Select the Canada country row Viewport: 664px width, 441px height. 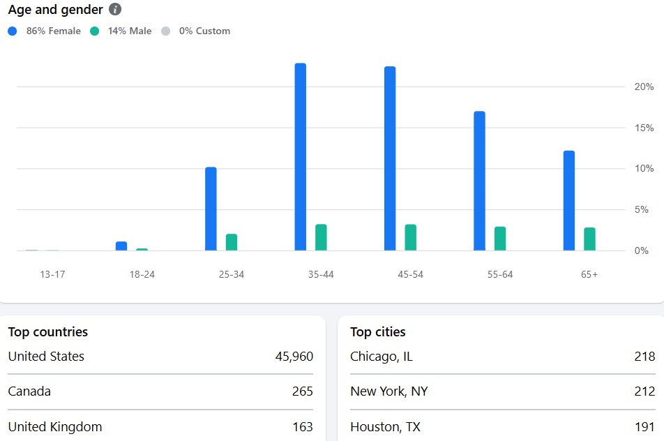tap(160, 391)
